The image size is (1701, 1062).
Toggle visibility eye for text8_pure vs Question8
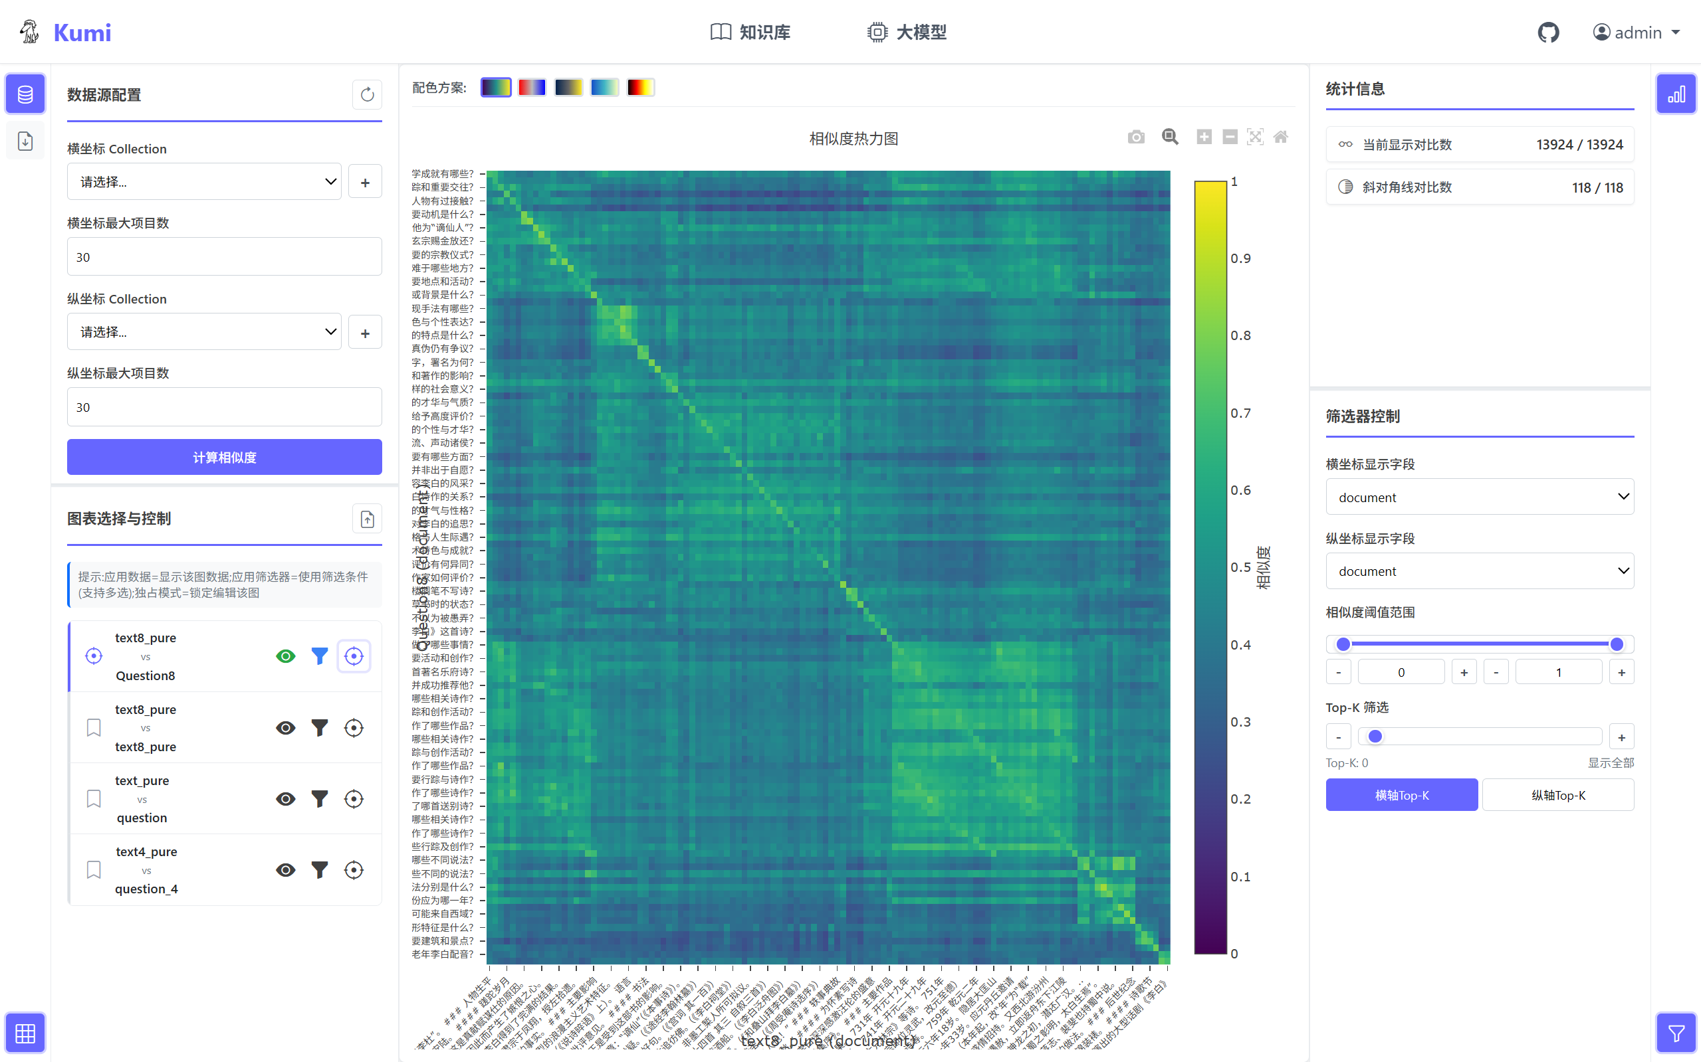click(x=285, y=656)
